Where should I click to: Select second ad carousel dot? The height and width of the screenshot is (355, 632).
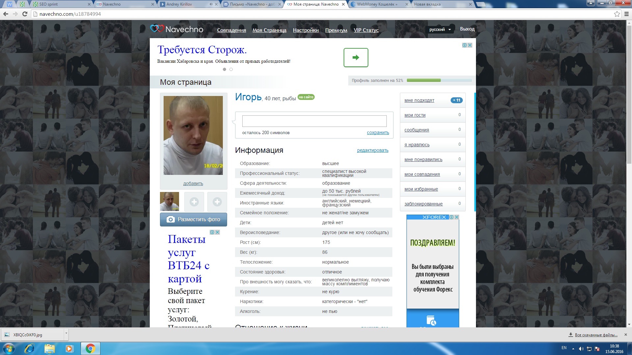point(231,69)
